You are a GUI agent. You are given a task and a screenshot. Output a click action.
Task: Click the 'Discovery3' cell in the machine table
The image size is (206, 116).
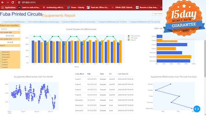(79, 111)
